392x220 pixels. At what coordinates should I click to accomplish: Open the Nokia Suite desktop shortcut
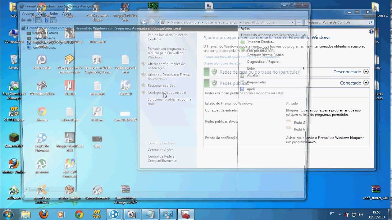tap(42, 62)
